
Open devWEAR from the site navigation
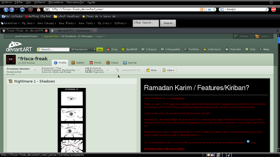pos(129,49)
